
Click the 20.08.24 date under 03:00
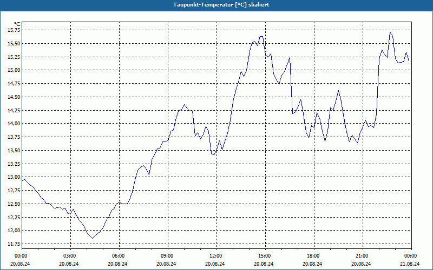69,264
